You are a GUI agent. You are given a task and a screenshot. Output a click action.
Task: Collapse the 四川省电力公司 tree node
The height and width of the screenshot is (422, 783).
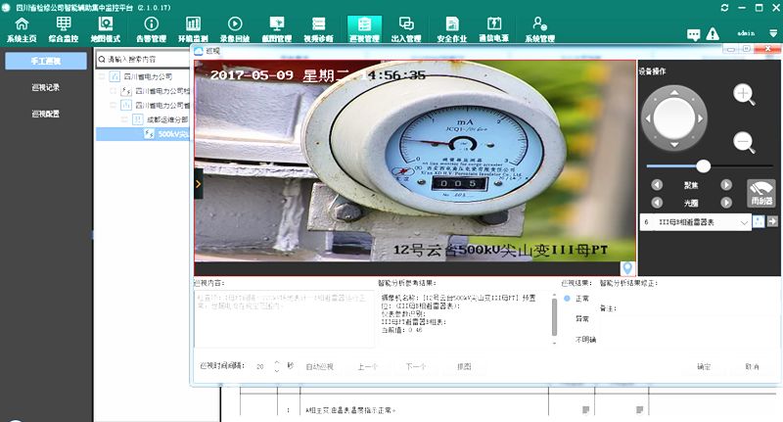(113, 75)
